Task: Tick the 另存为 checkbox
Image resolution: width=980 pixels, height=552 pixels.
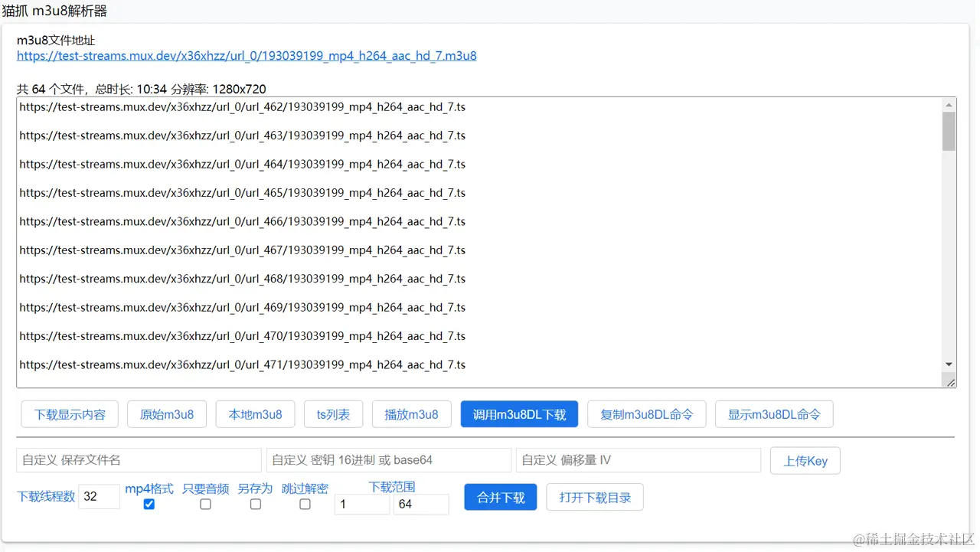Action: pyautogui.click(x=256, y=504)
